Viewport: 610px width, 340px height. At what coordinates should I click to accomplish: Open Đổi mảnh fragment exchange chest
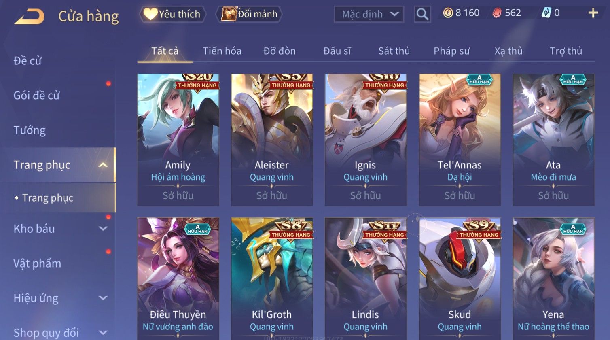(249, 14)
